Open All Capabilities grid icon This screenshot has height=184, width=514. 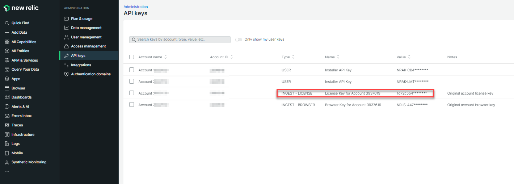pos(7,42)
